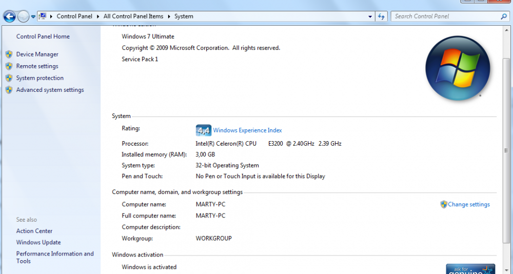Expand arrow after Control Panel breadcrumb
The image size is (513, 274).
click(98, 16)
